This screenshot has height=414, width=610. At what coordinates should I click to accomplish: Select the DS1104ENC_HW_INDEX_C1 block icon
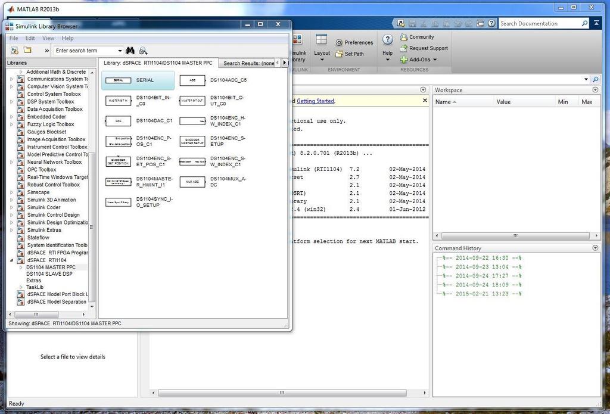192,121
